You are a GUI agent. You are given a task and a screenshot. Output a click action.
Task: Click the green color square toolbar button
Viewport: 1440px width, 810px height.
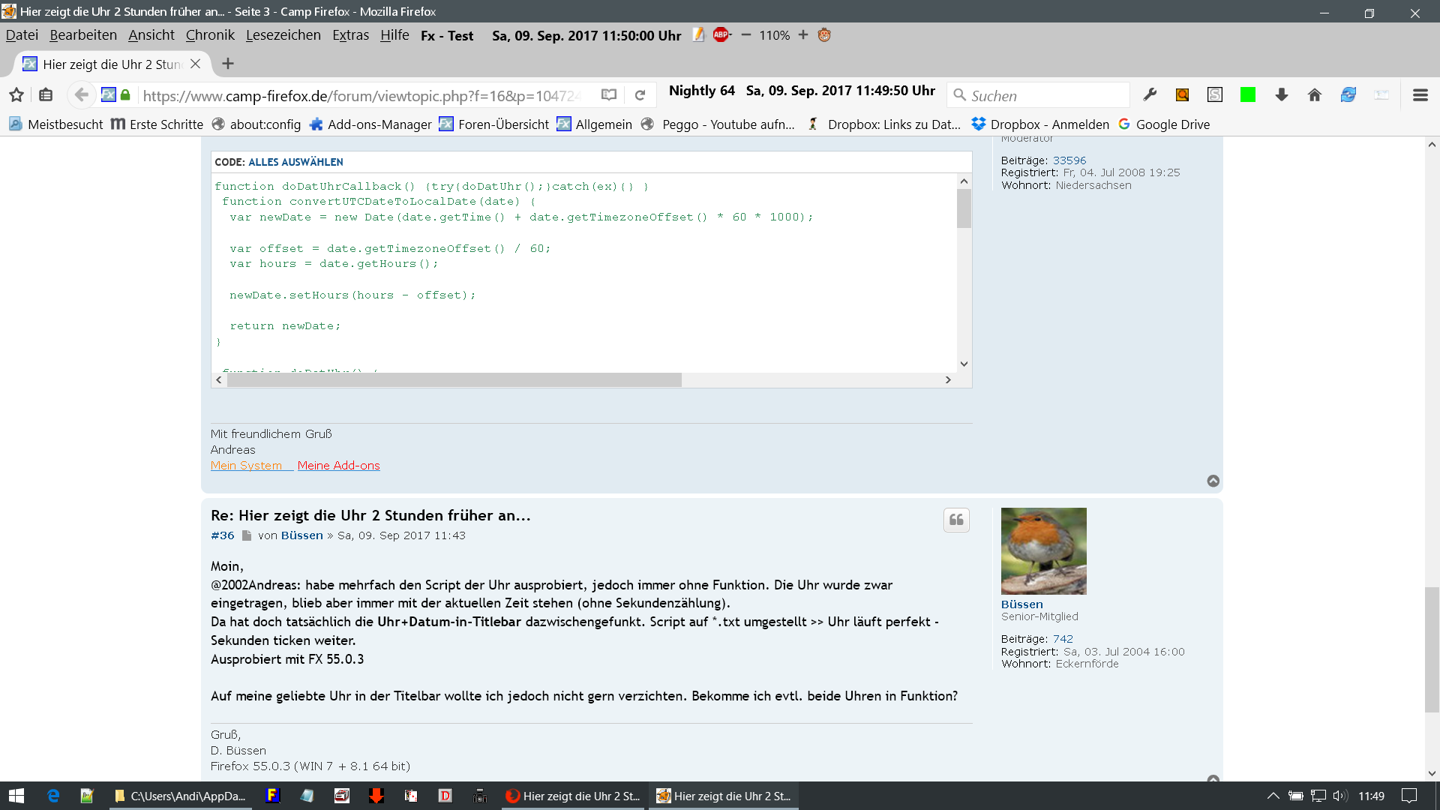point(1247,95)
